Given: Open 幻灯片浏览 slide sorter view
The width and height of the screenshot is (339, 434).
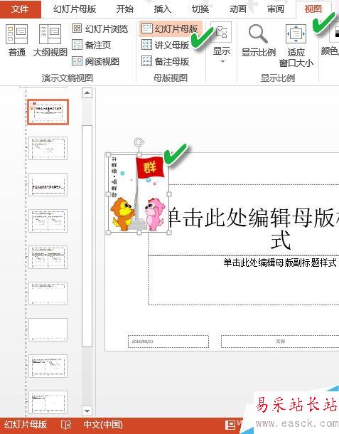Looking at the screenshot, I should coord(100,28).
